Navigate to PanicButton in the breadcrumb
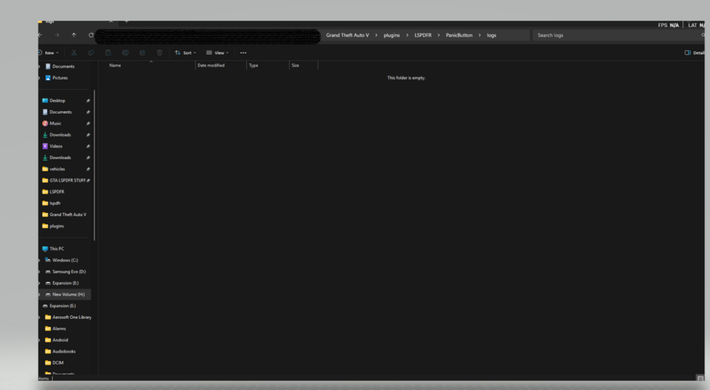The width and height of the screenshot is (710, 390). (x=459, y=35)
